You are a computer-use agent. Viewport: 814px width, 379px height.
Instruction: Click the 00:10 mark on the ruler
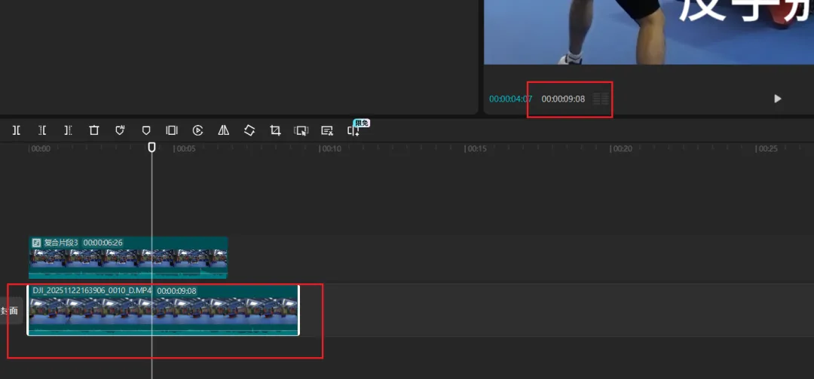pyautogui.click(x=331, y=148)
